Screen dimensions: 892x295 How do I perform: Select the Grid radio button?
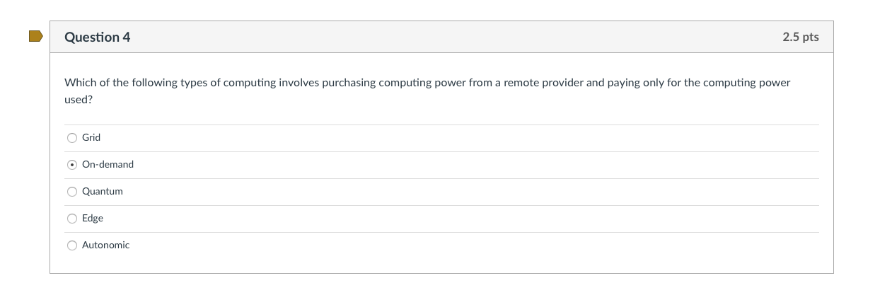click(72, 138)
